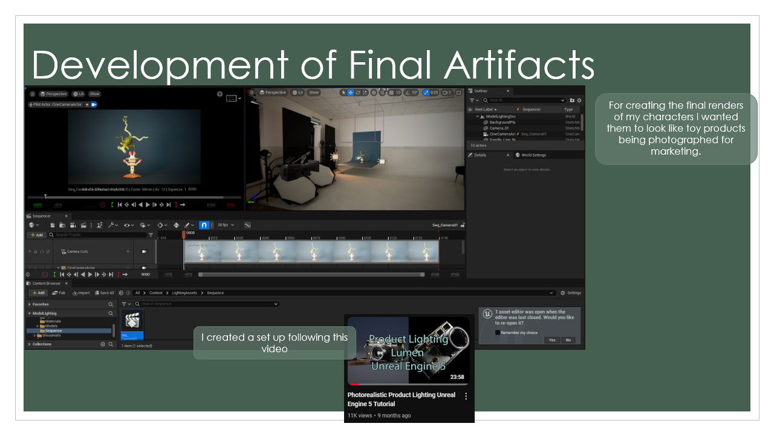
Task: Expand the Favorites section
Action: coord(29,304)
